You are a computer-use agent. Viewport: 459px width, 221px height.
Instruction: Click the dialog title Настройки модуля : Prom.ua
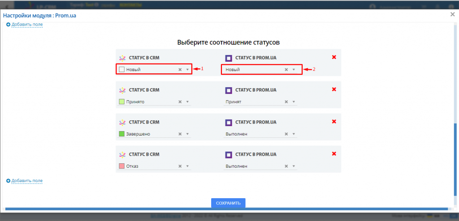click(x=39, y=16)
